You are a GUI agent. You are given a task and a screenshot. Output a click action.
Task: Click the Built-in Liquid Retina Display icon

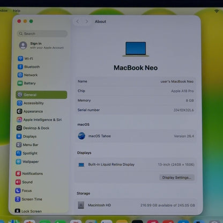(x=81, y=165)
